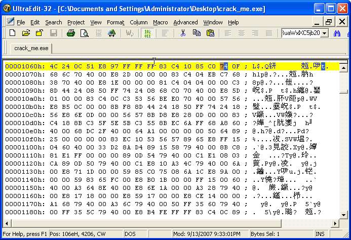Click the vertical scrollbar up arrow
Screen dimensions: 351x240
point(343,67)
